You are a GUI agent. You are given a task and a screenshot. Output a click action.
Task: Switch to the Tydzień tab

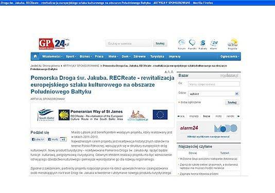(225, 153)
